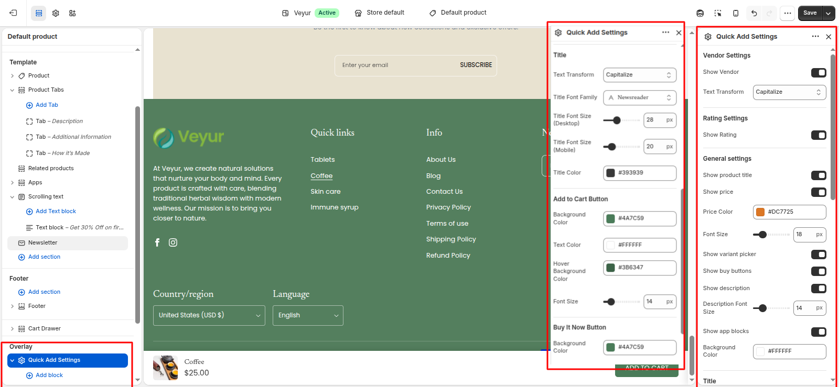Click the Redo arrow icon

coord(769,13)
